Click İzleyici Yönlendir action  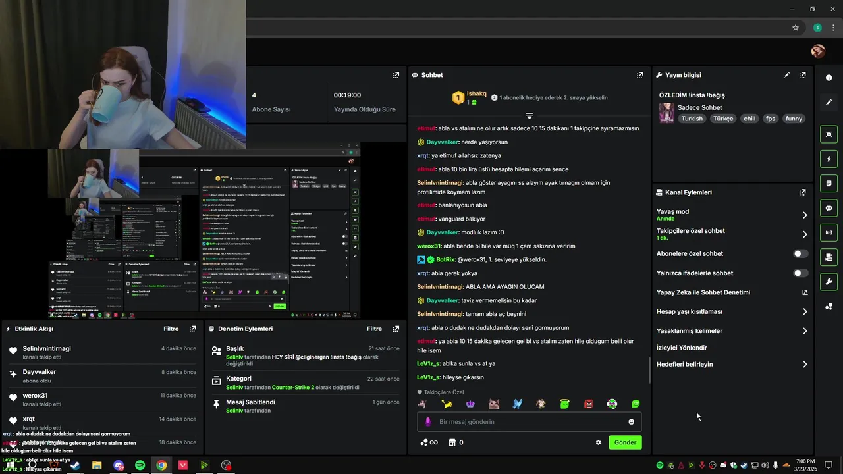point(682,348)
